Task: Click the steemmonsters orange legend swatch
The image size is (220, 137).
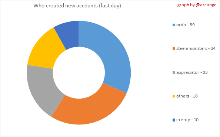Action: tap(174, 49)
